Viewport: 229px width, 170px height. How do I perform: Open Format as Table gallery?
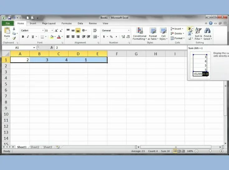tap(153, 34)
